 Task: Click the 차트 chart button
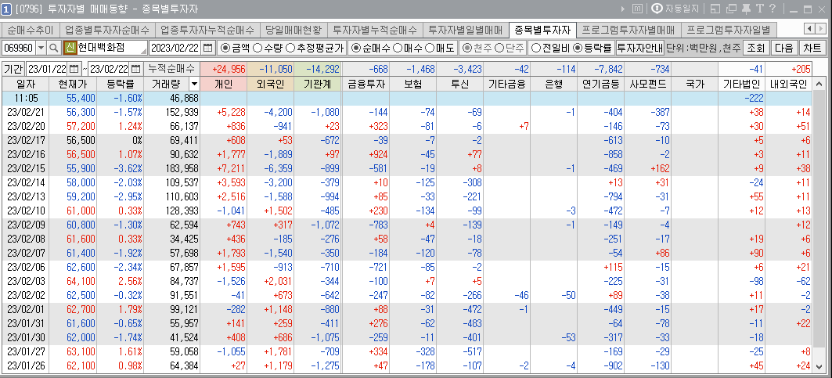pyautogui.click(x=813, y=48)
